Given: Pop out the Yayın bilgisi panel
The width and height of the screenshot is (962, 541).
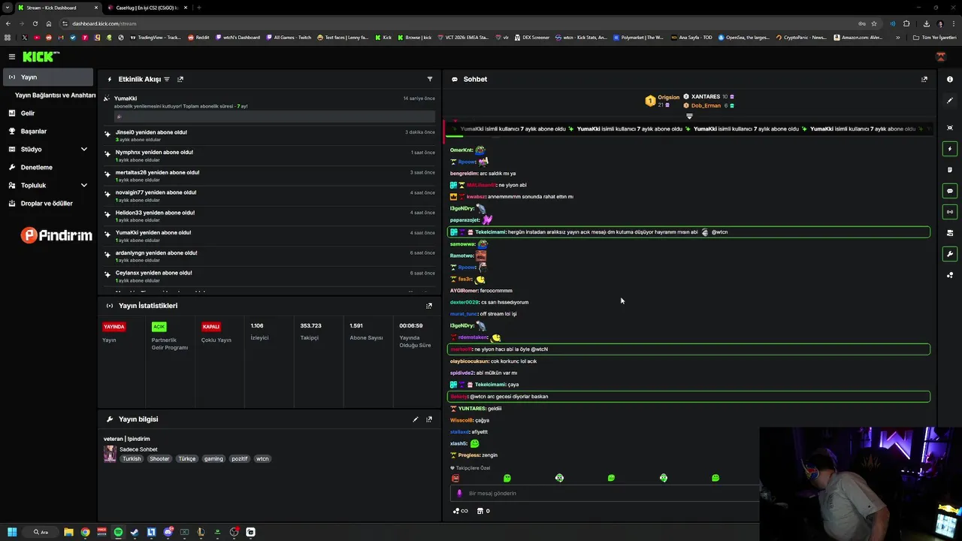Looking at the screenshot, I should 429,419.
